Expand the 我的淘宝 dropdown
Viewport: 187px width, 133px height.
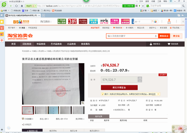click(x=111, y=28)
